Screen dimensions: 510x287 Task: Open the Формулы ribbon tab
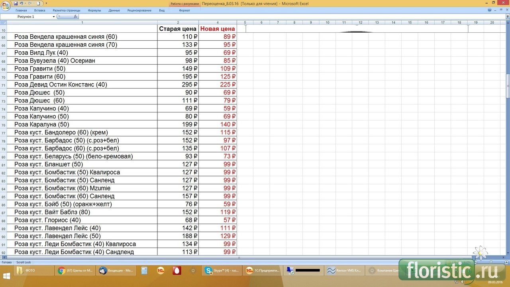point(94,10)
